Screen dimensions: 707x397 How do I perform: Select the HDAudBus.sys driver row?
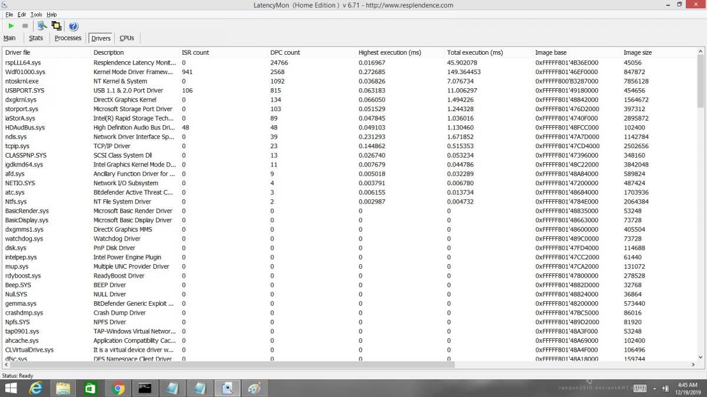[349, 128]
